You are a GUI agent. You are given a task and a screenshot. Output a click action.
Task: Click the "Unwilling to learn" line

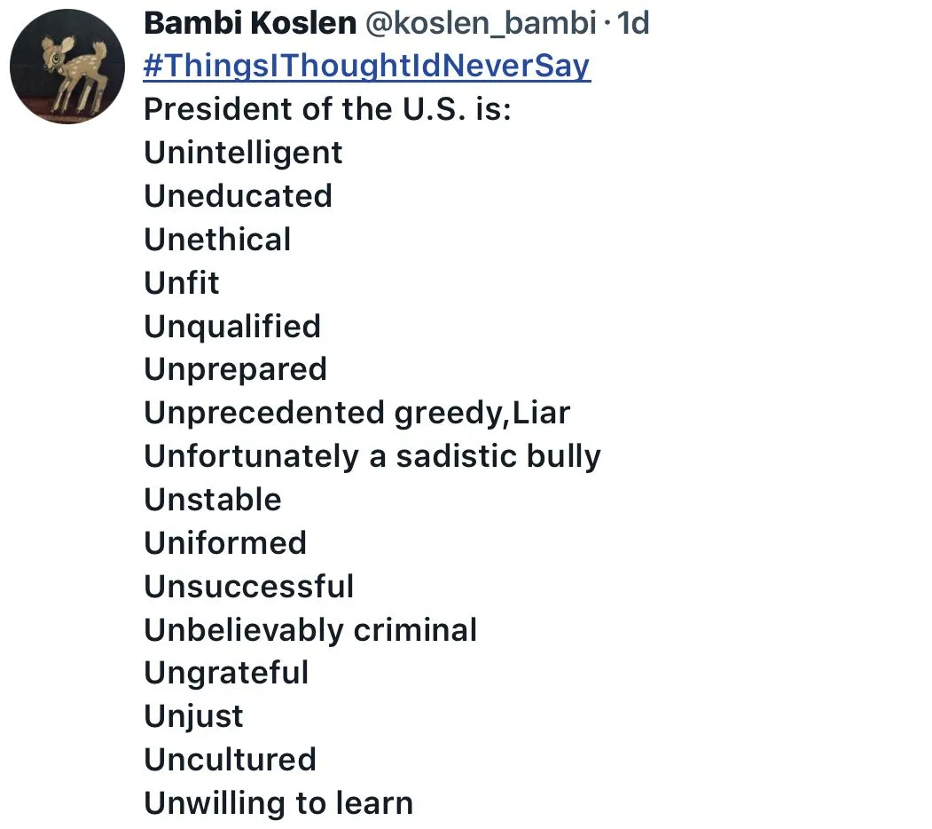pyautogui.click(x=278, y=803)
